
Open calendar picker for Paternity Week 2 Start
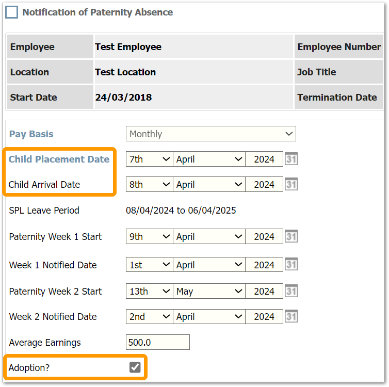coord(291,292)
